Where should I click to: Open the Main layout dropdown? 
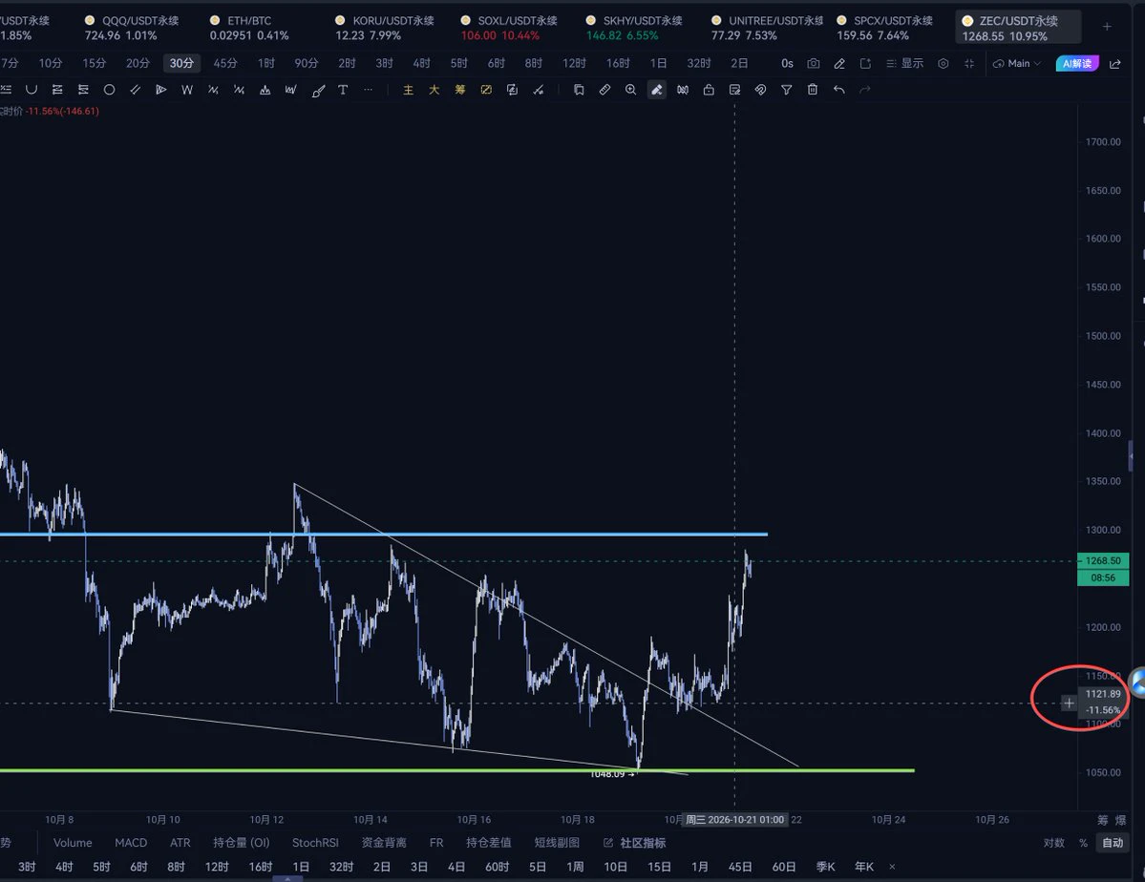1017,64
